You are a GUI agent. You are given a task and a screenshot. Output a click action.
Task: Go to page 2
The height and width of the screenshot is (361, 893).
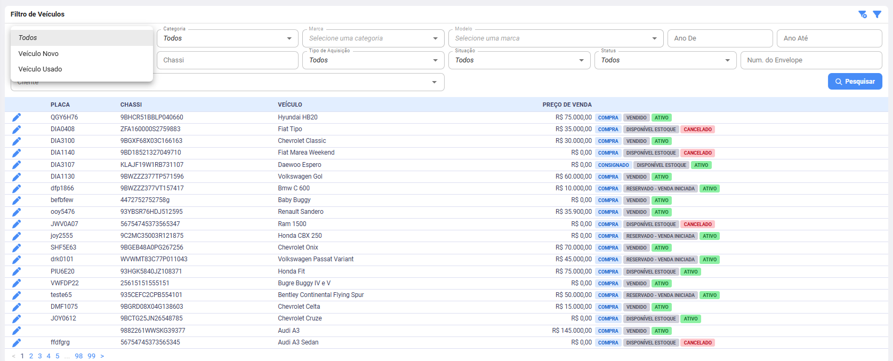point(31,356)
